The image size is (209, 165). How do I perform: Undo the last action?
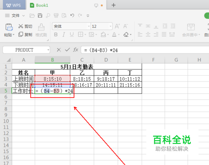[72, 15]
